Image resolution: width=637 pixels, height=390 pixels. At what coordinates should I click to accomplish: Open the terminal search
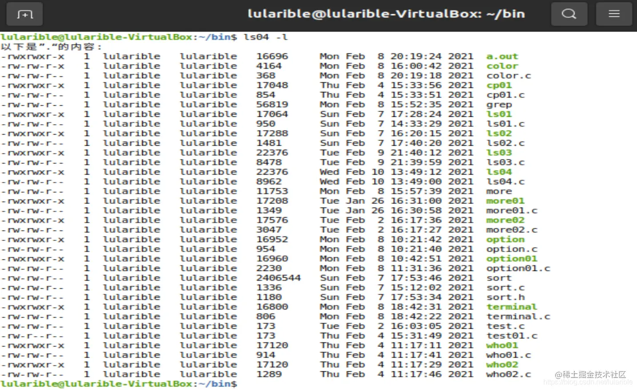click(569, 14)
